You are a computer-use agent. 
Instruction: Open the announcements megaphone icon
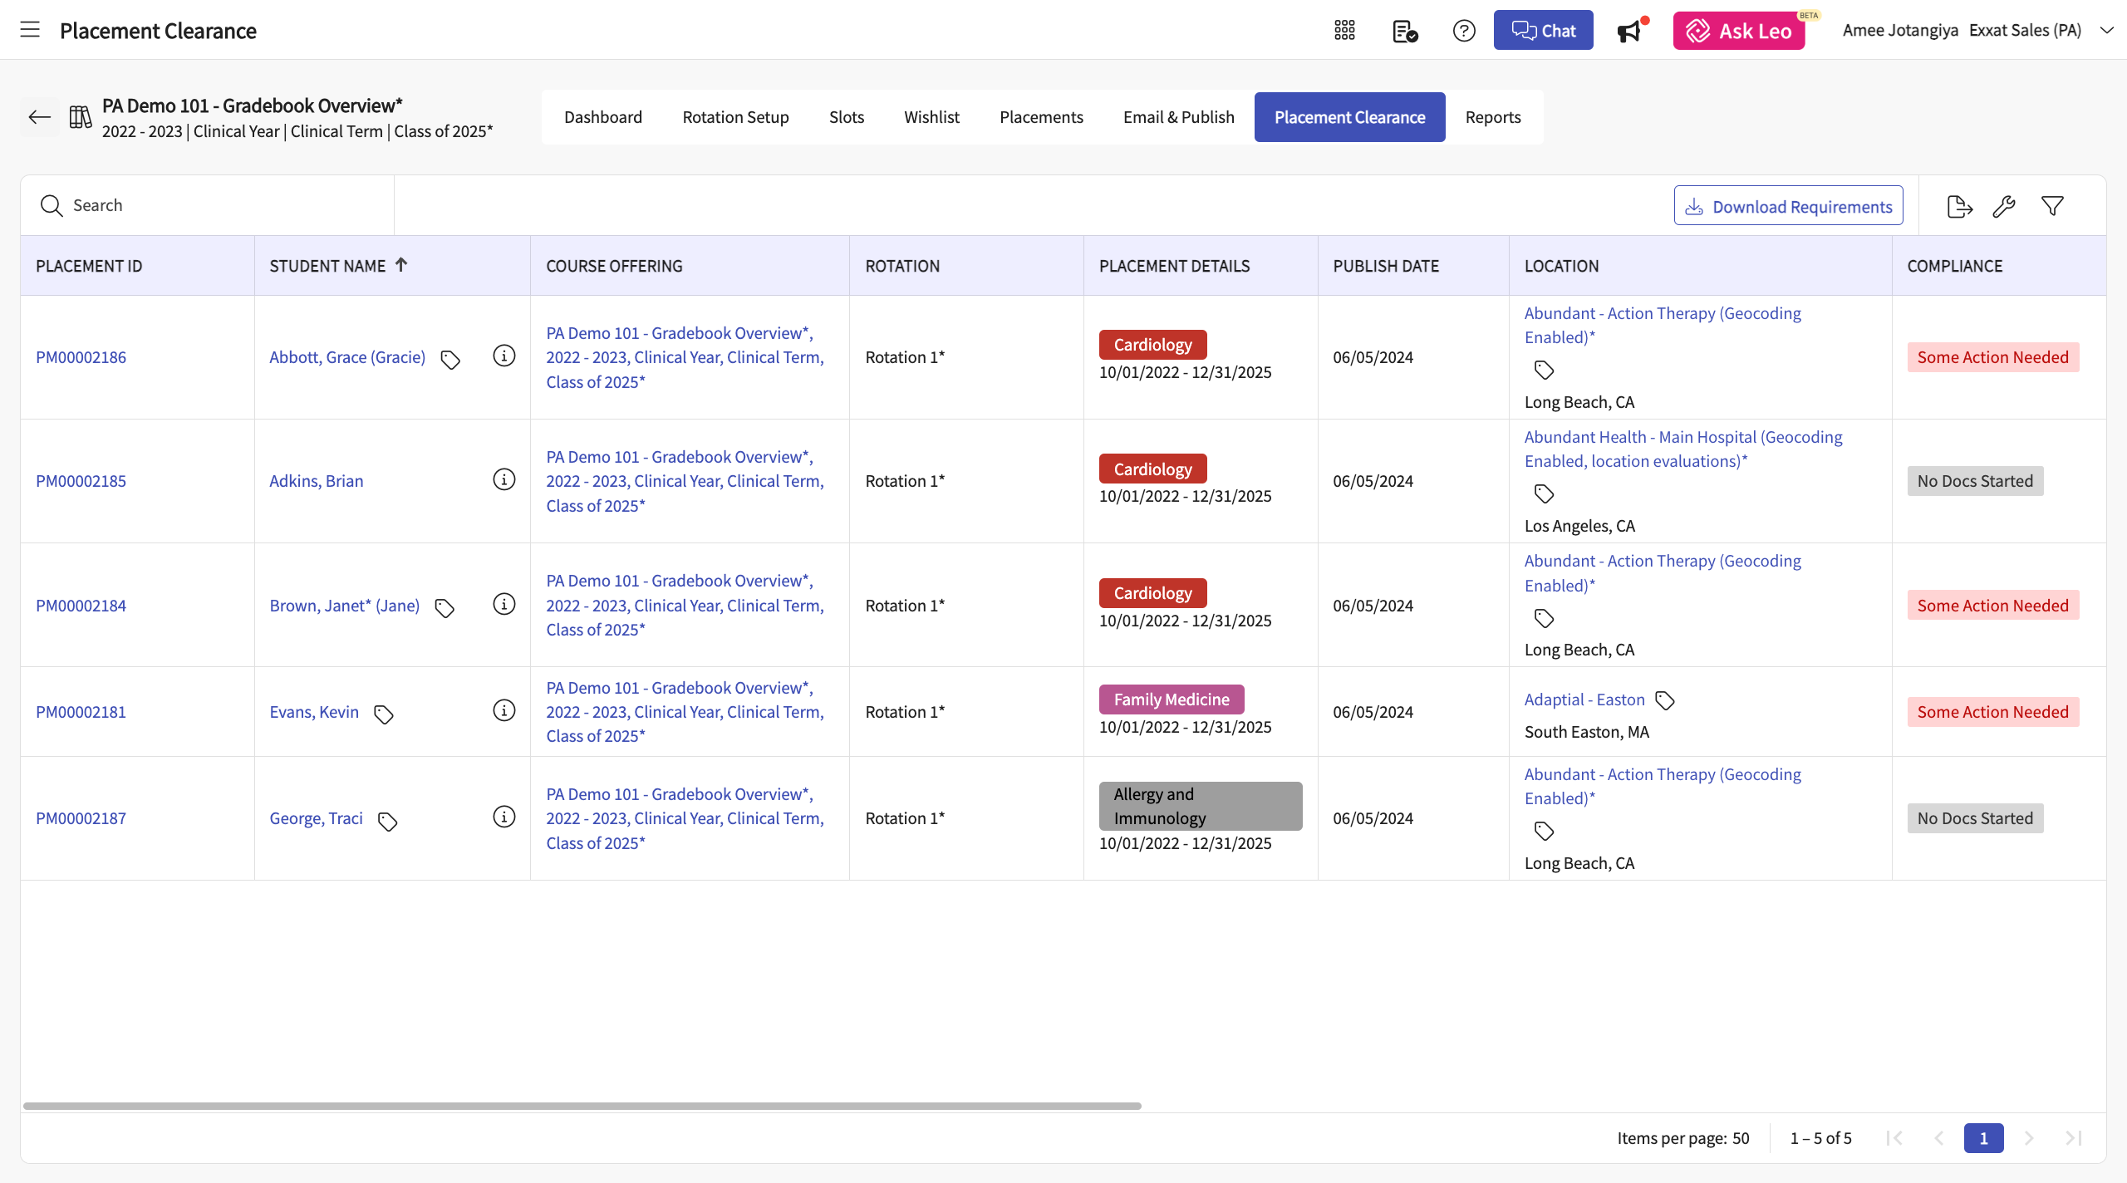coord(1628,32)
